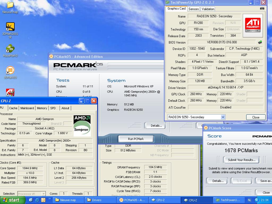Click the Run PCMark button
The height and width of the screenshot is (204, 272).
pyautogui.click(x=136, y=139)
